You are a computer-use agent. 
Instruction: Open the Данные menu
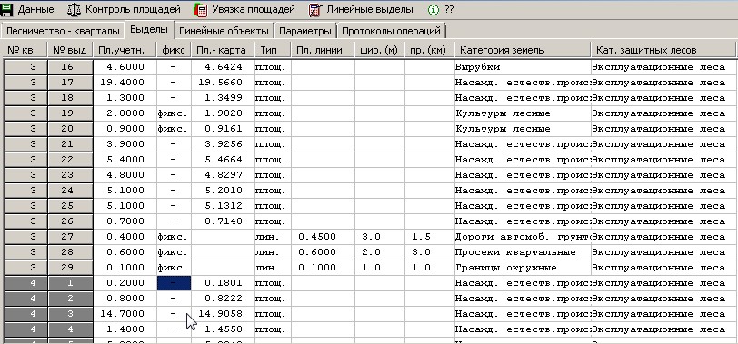pos(35,9)
